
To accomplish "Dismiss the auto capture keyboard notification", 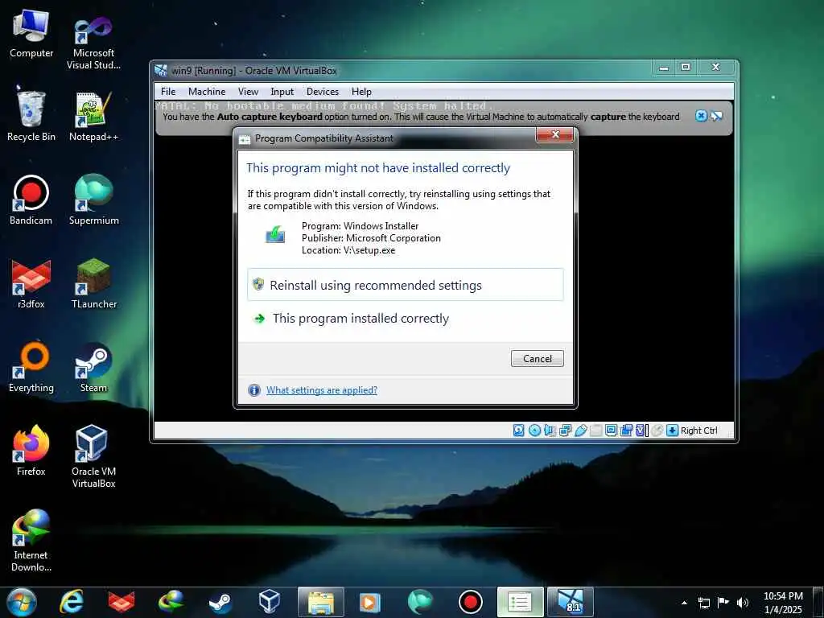I will coord(701,116).
